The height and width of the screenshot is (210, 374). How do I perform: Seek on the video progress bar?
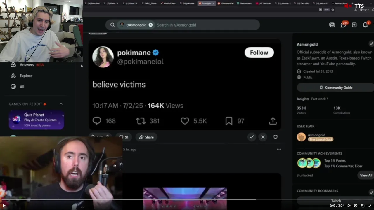coord(187,200)
